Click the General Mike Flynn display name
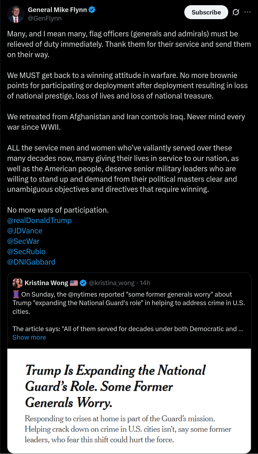The height and width of the screenshot is (454, 258). click(x=57, y=10)
